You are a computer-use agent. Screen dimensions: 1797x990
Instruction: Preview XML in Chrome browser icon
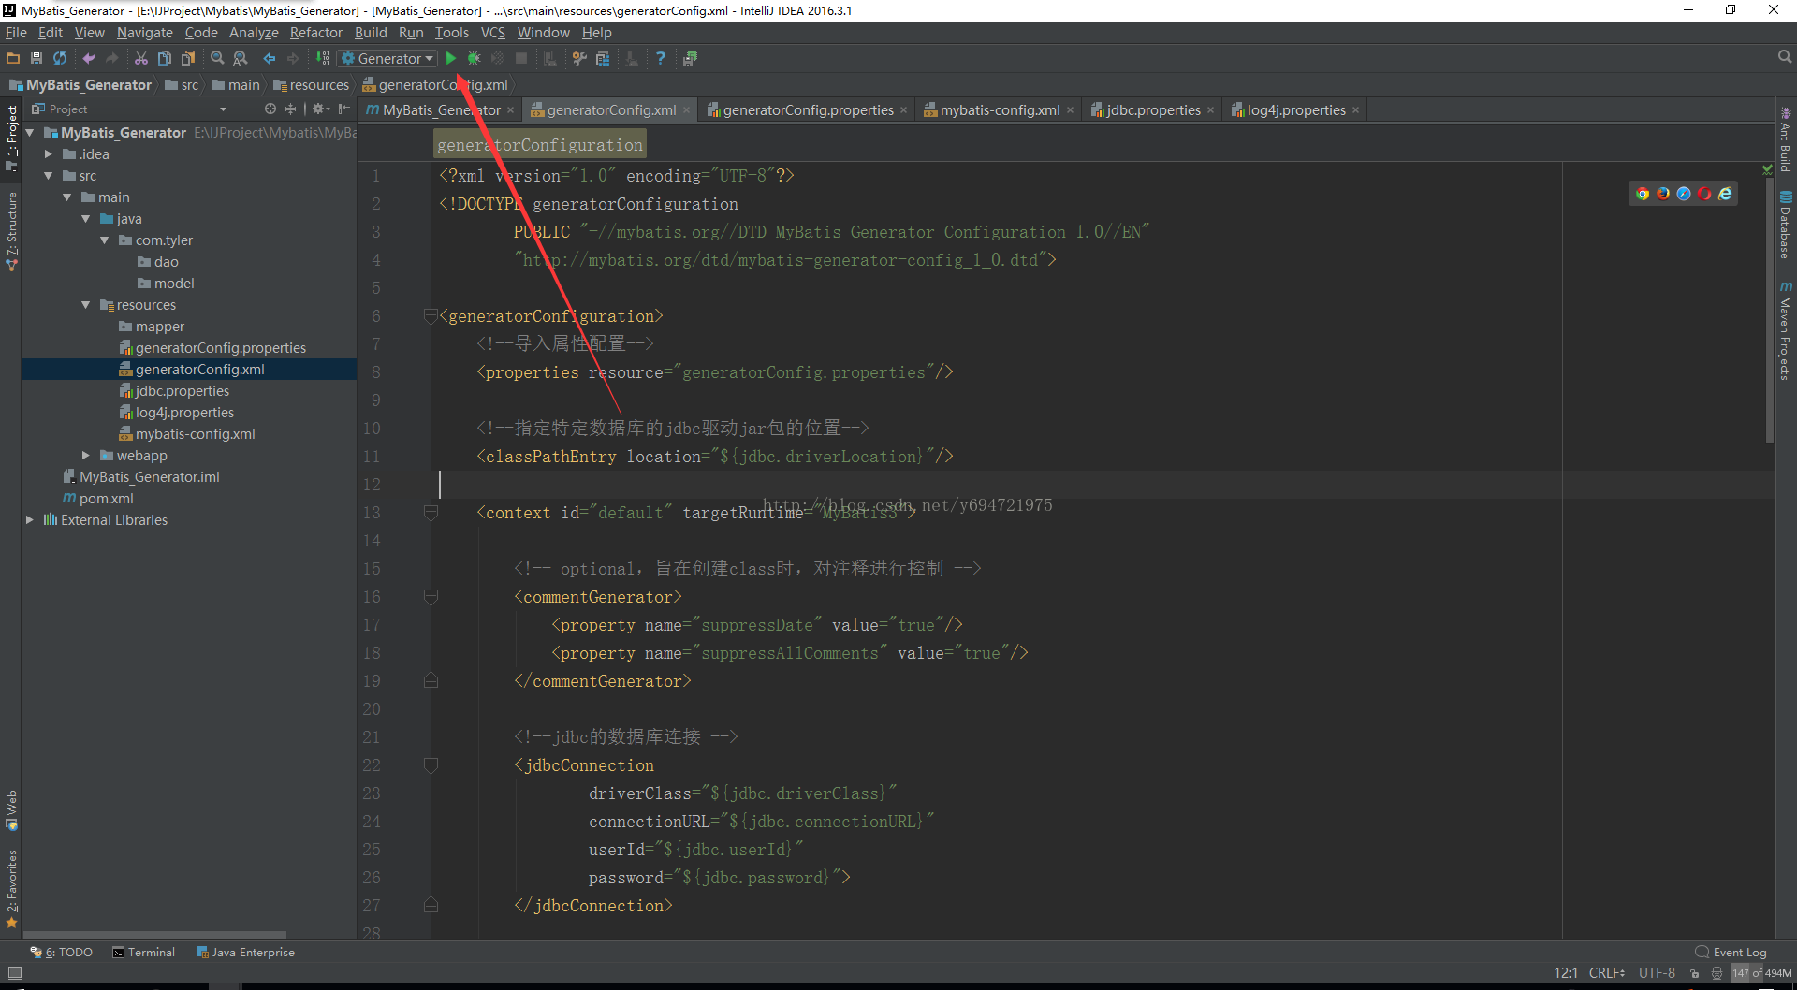[1643, 194]
